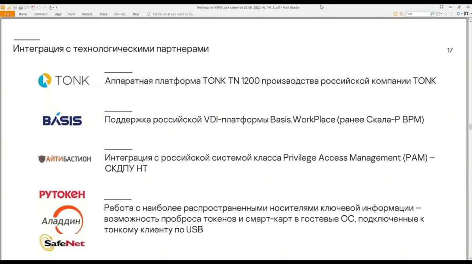Click the Undo arrow icon
Screen dimensions: 472x264
(x=39, y=7)
